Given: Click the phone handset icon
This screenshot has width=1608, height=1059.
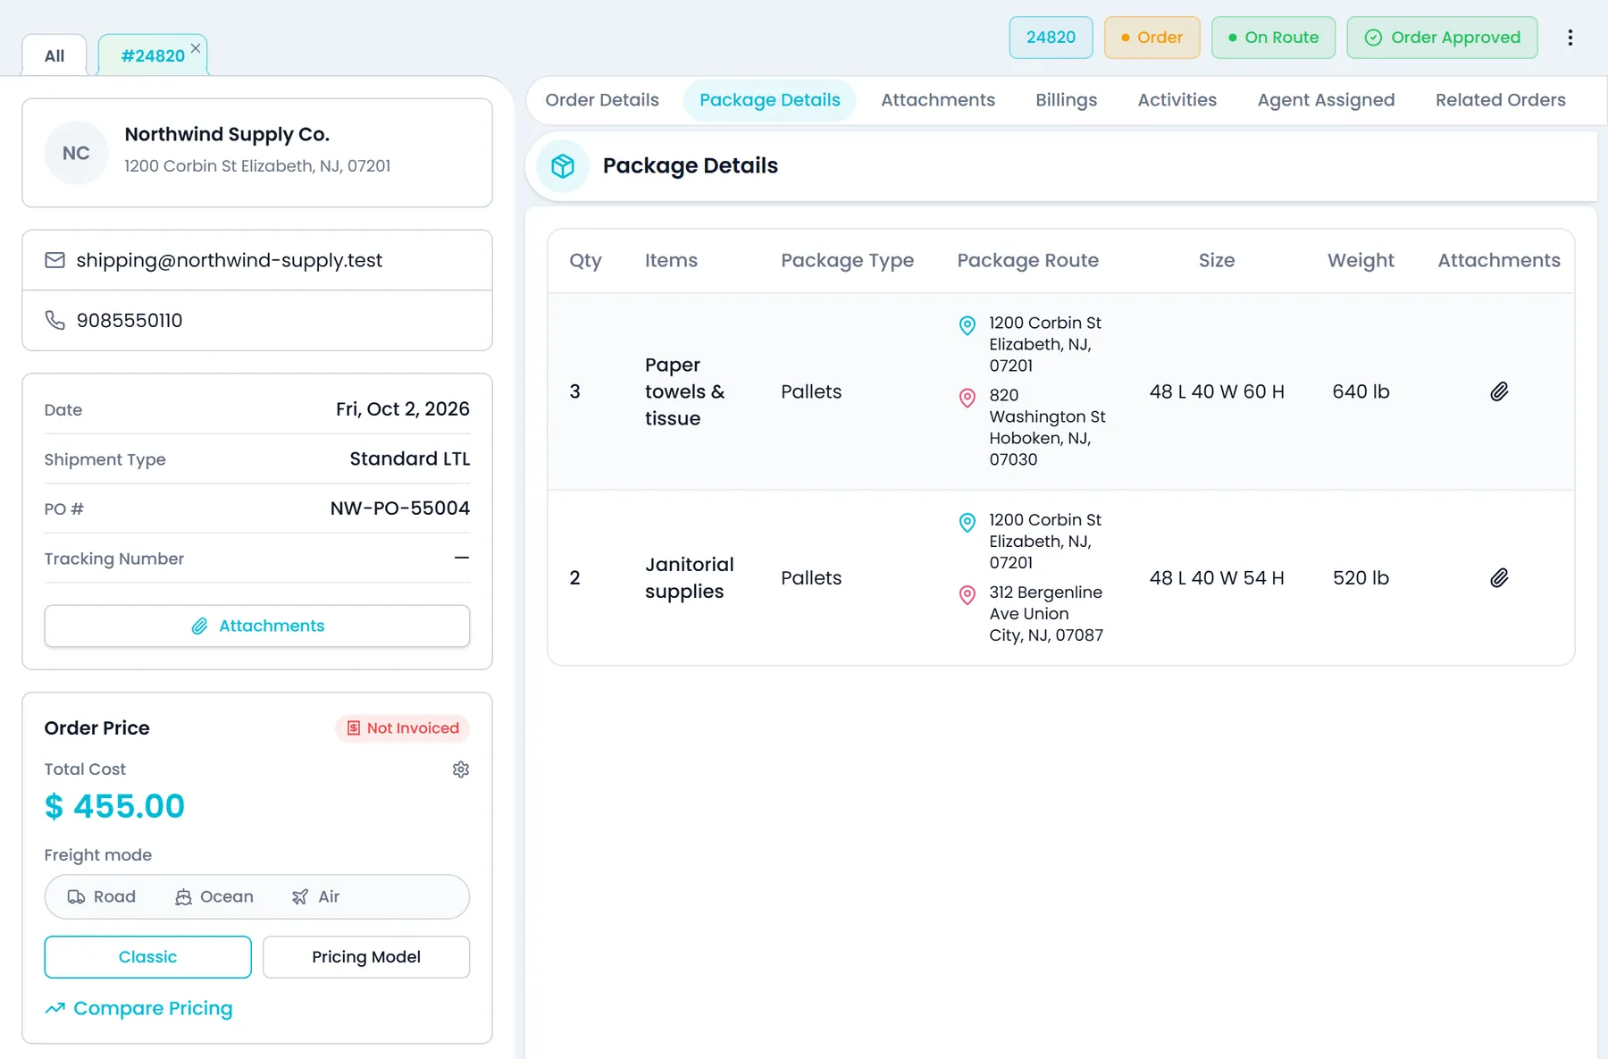Looking at the screenshot, I should click(54, 320).
